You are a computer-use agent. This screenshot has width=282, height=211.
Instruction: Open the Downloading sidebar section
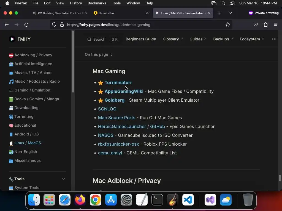tap(24, 108)
